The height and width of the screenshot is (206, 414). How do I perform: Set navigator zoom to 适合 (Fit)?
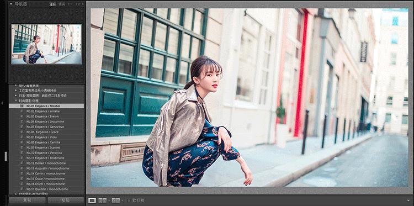[x=53, y=4]
